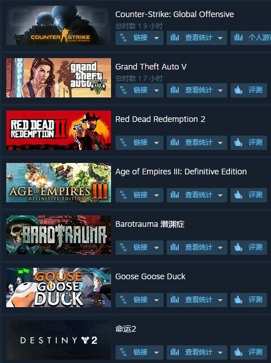
Task: Open the 查看统计 dropdown arrow for 命运2
Action: (220, 353)
